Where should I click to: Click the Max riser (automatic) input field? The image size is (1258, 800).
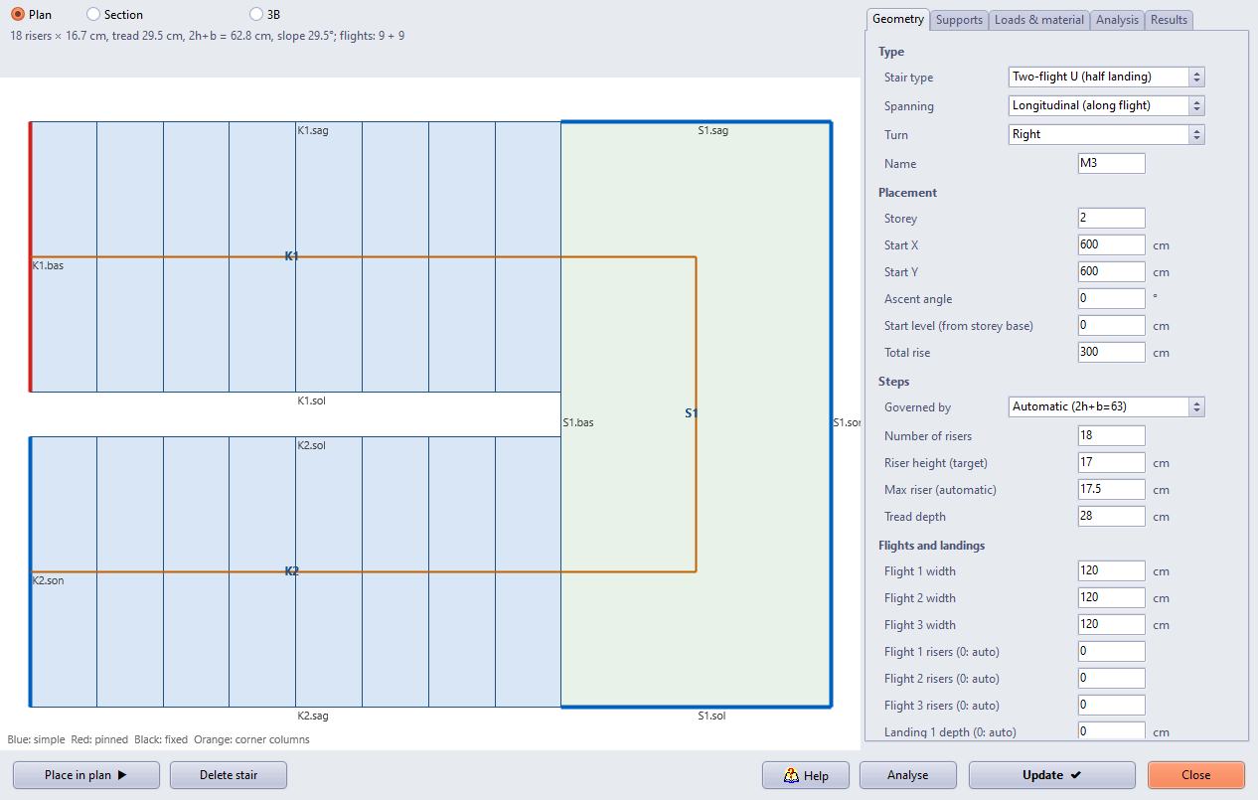click(x=1112, y=490)
